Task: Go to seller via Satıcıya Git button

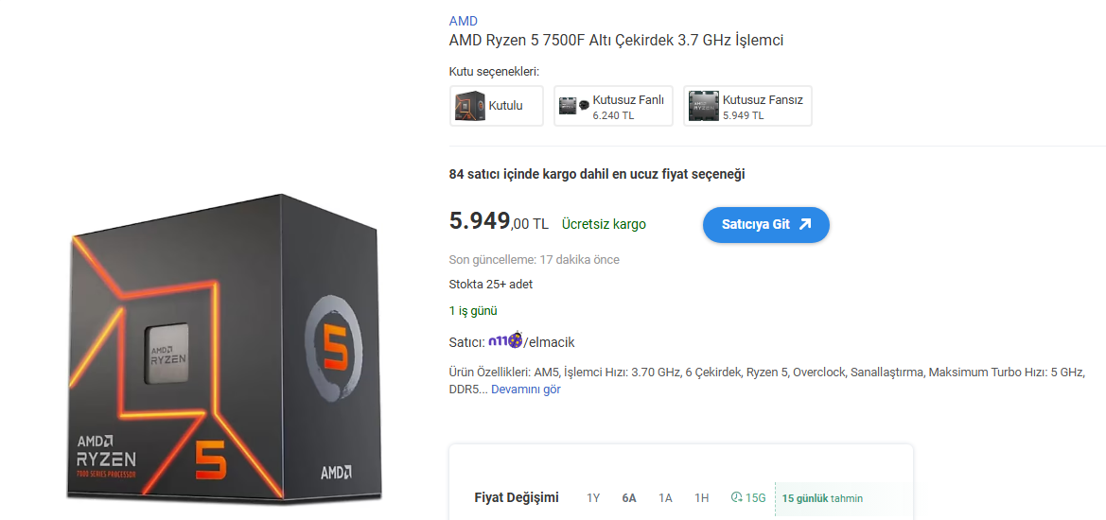Action: tap(766, 225)
